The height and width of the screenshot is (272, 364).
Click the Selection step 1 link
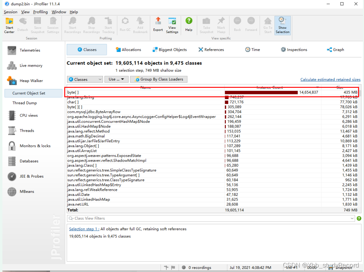pos(84,229)
